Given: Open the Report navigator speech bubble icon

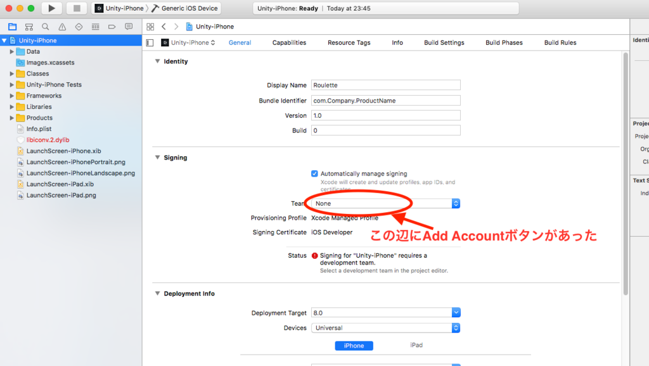Looking at the screenshot, I should (x=129, y=27).
